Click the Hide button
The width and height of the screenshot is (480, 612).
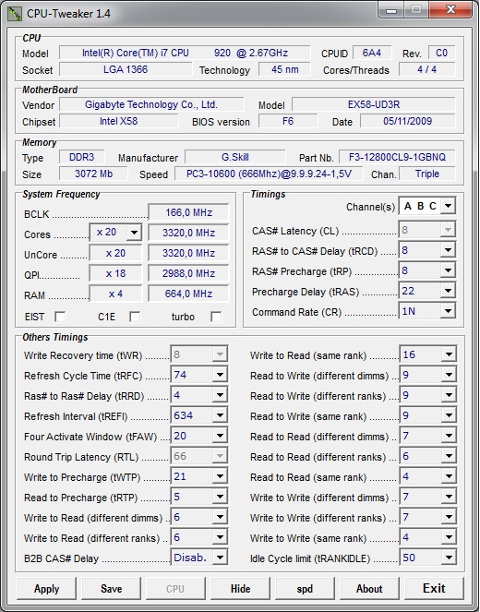pos(240,589)
